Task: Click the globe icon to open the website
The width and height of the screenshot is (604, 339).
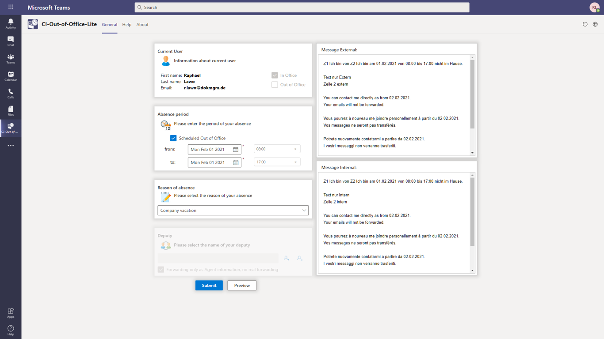Action: point(595,24)
